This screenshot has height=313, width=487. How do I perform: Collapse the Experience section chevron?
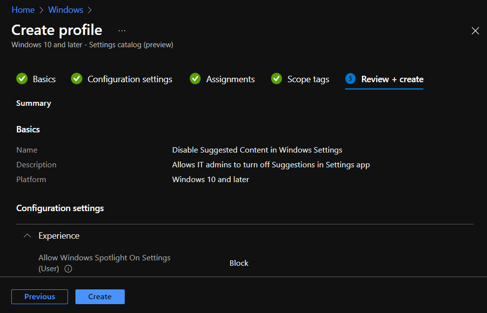pos(27,236)
